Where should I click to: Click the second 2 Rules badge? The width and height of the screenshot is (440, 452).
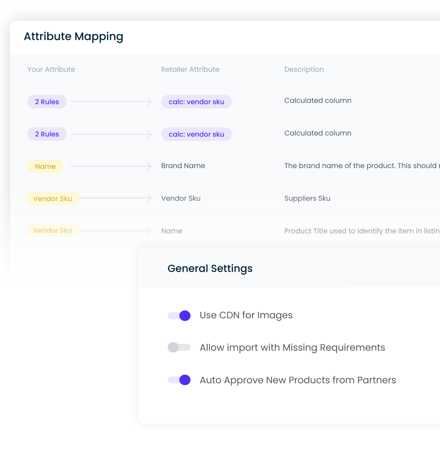(47, 134)
